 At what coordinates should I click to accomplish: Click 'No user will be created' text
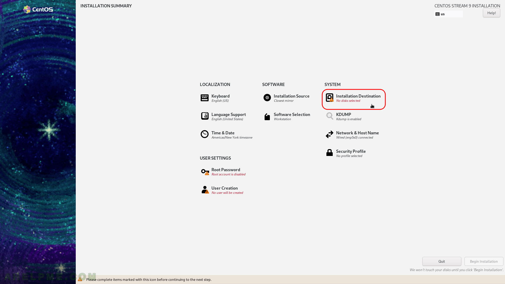(x=227, y=193)
